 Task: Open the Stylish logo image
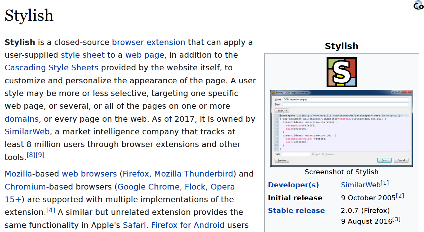[x=341, y=72]
